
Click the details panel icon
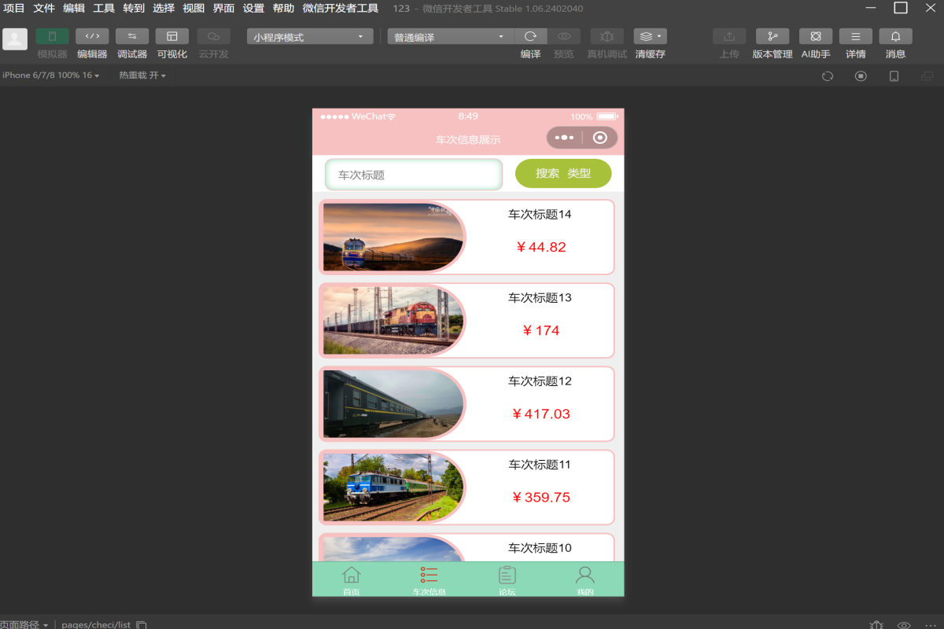pyautogui.click(x=855, y=37)
